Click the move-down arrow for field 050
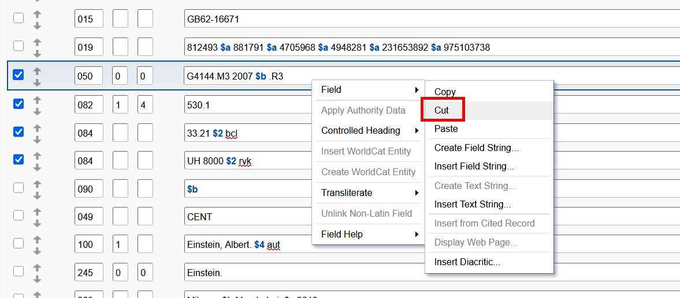The width and height of the screenshot is (680, 298). point(37,82)
